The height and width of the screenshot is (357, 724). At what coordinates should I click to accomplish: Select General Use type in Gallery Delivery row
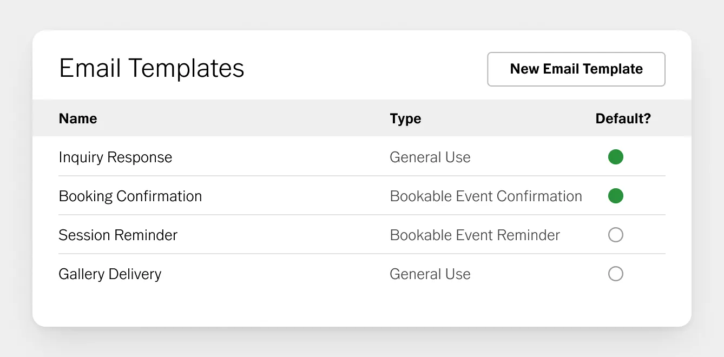click(430, 274)
